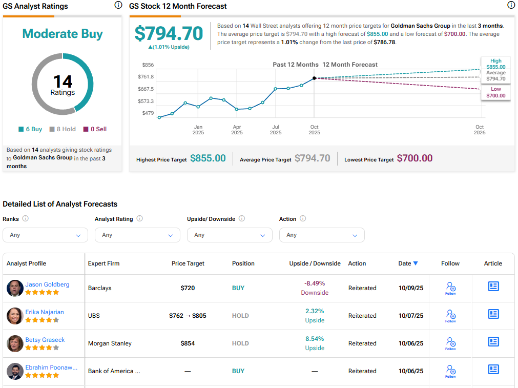The width and height of the screenshot is (518, 388).
Task: Click info icon next to Upside/ Downside filter
Action: point(242,218)
